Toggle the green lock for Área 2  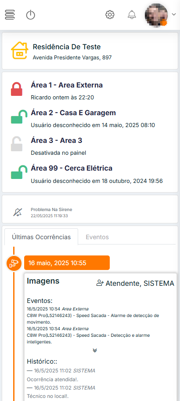pos(19,117)
